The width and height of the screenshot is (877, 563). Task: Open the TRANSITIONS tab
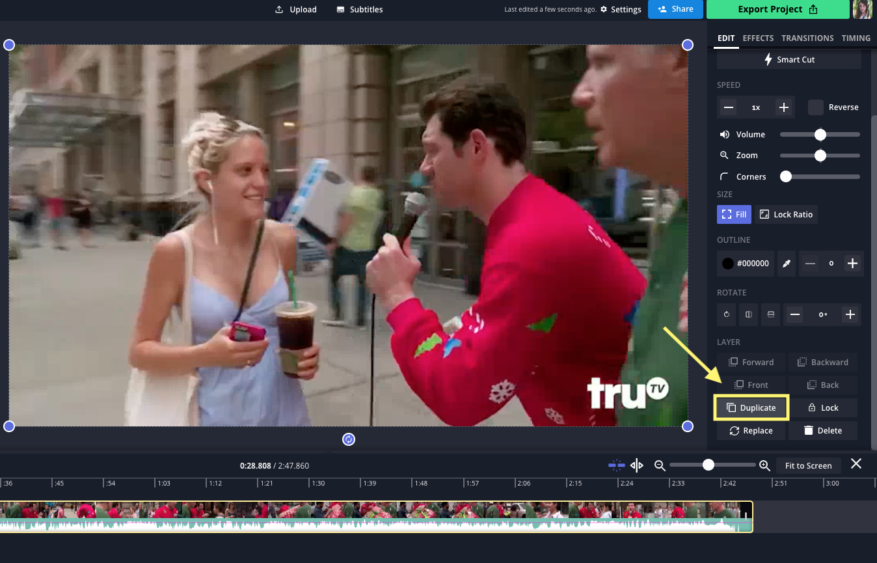807,38
